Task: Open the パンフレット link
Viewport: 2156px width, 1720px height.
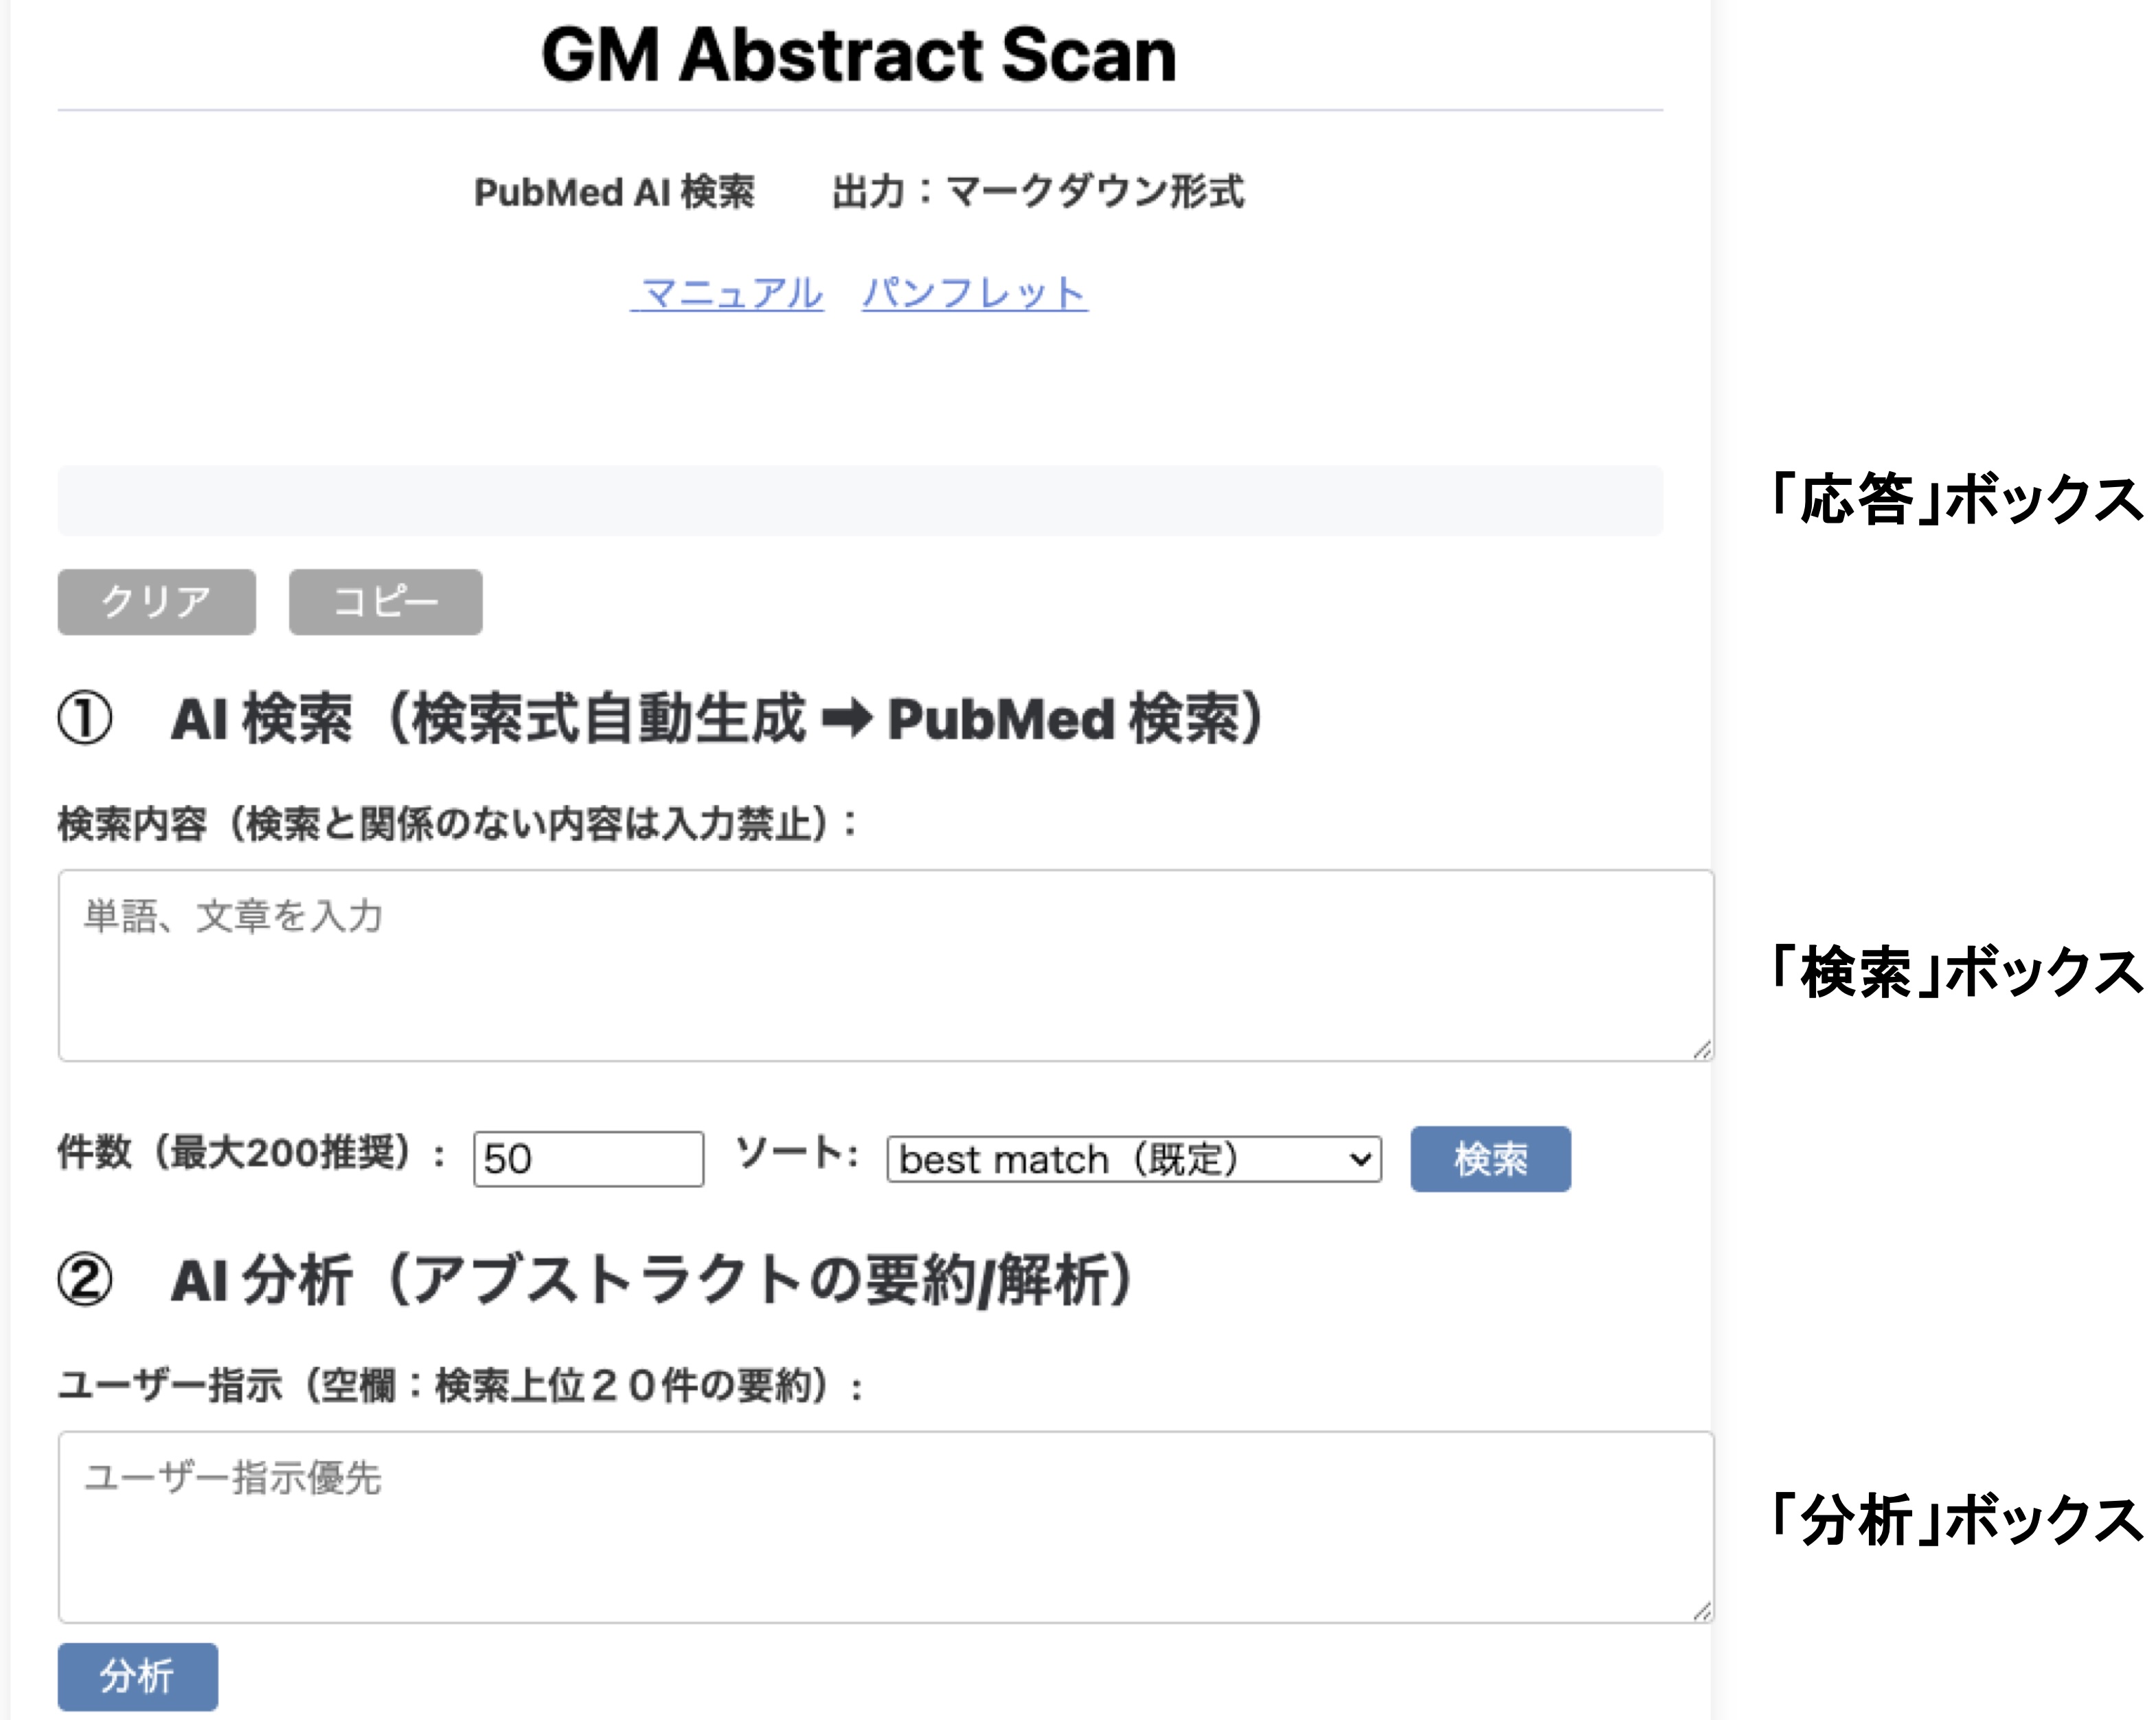Action: 974,293
